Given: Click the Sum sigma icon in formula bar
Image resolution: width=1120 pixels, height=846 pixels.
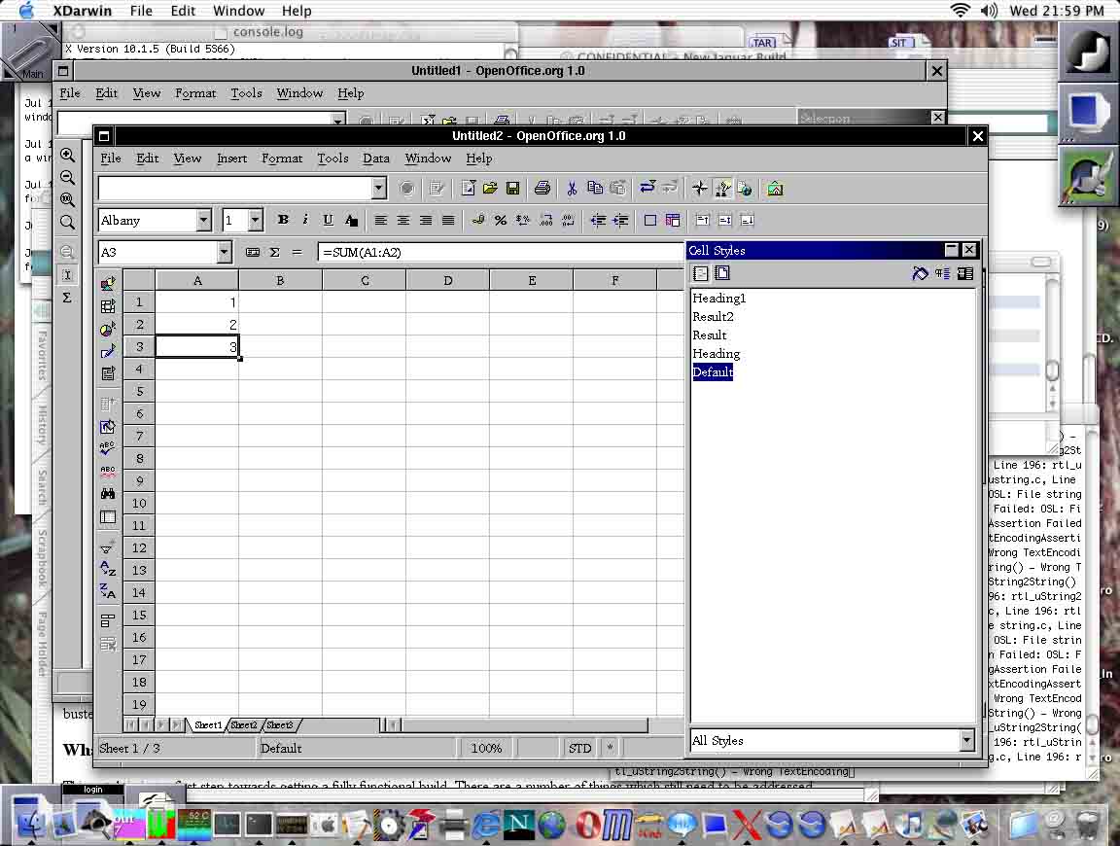Looking at the screenshot, I should [x=274, y=252].
